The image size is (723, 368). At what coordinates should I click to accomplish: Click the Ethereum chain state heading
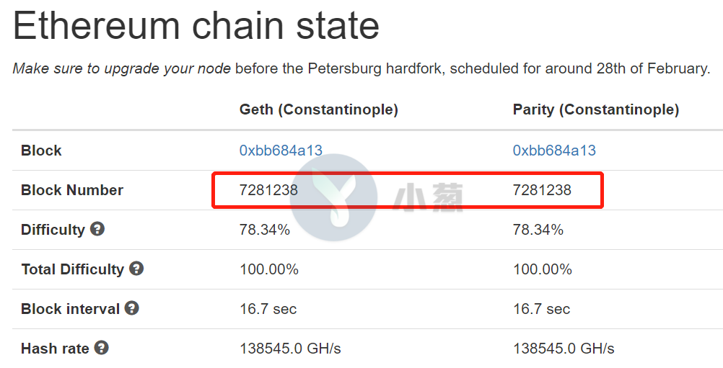coord(196,26)
